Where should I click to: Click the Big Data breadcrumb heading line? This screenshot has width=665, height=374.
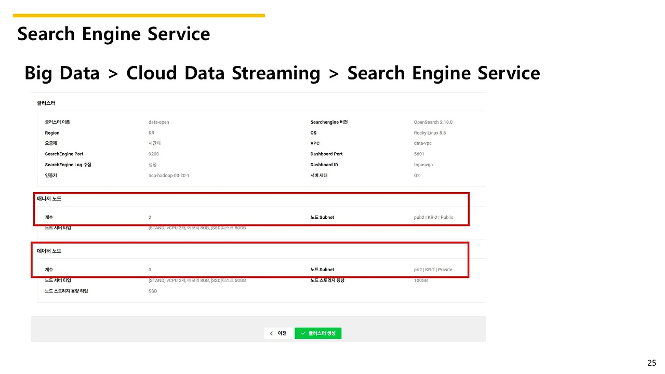(282, 73)
